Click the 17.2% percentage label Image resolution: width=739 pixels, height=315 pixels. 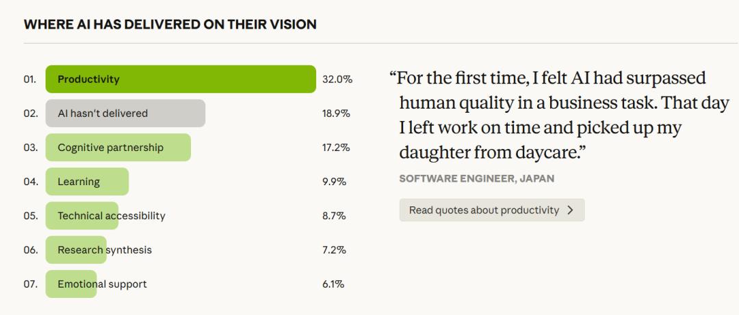pyautogui.click(x=336, y=148)
